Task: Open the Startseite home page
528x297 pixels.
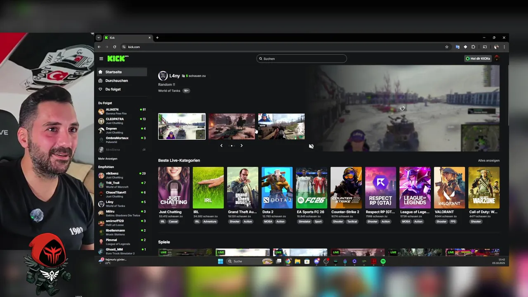Action: [x=122, y=72]
